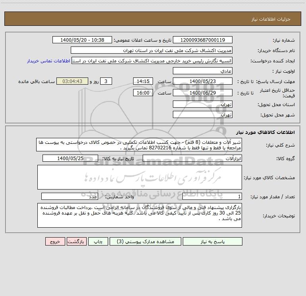Click the گروه کالا label
Screen dimensions: 306x296
[285, 159]
